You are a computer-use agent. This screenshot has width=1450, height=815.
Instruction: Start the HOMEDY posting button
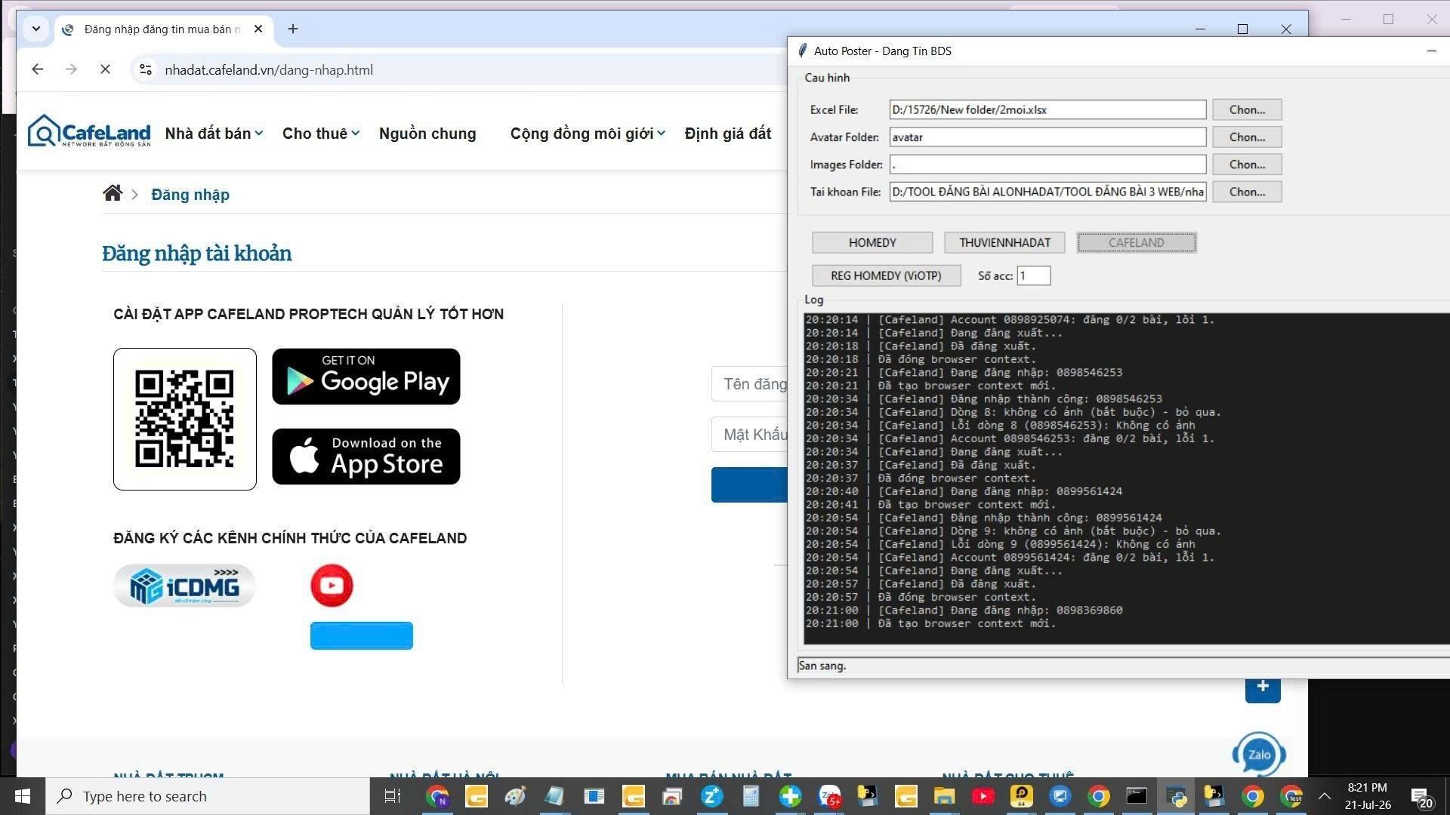(872, 242)
